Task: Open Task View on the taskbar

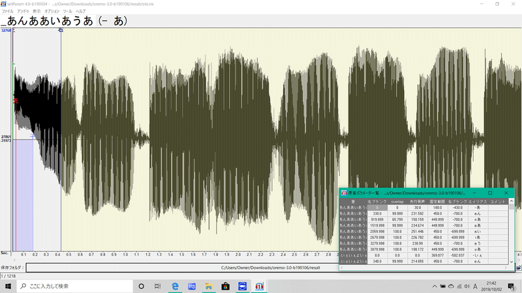Action: tap(157, 286)
